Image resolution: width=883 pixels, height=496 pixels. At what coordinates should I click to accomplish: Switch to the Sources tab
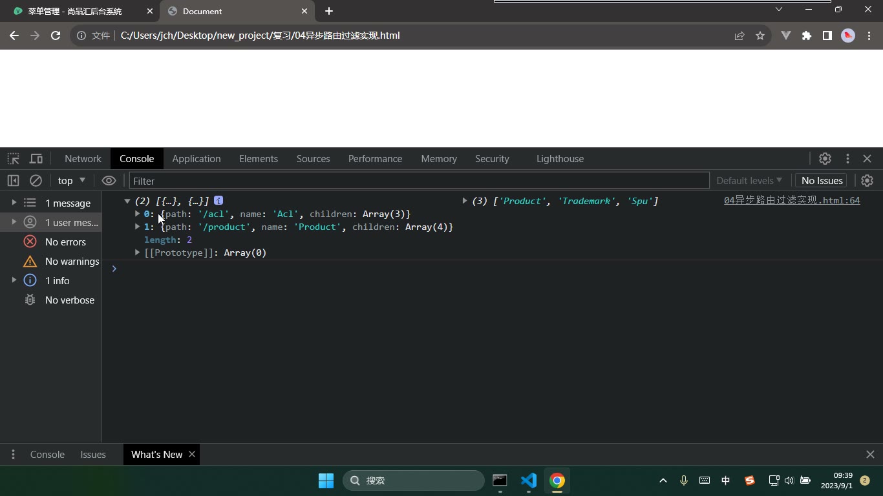tap(314, 159)
